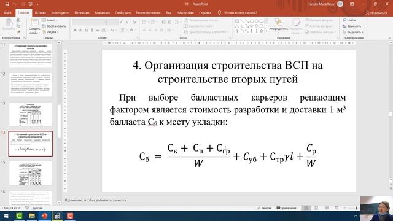Collapse the ribbon with the chevron

tap(389, 38)
